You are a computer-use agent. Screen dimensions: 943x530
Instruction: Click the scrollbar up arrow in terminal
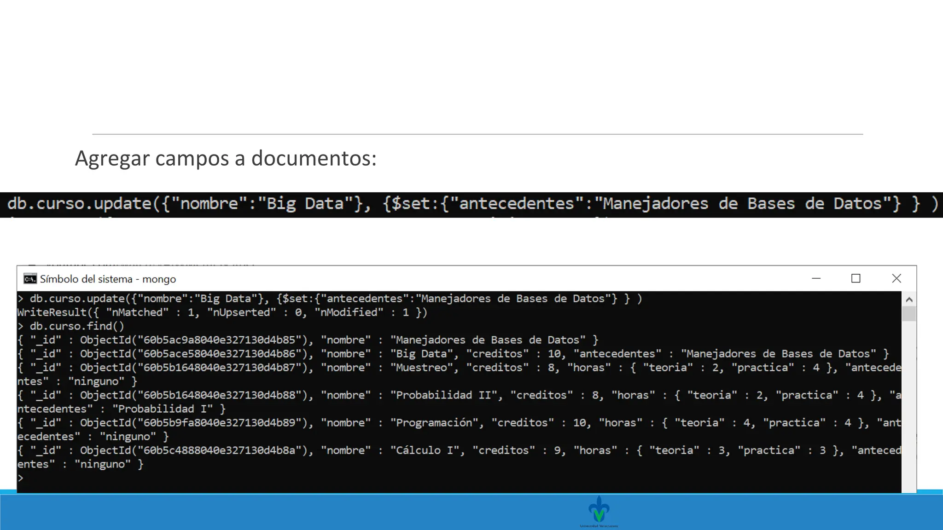(909, 300)
